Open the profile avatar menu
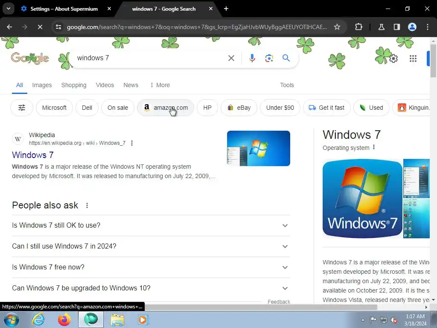This screenshot has width=437, height=328. coord(412,27)
